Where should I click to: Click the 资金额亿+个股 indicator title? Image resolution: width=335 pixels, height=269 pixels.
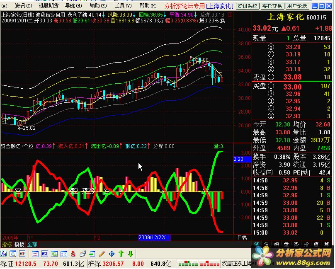(x=17, y=146)
